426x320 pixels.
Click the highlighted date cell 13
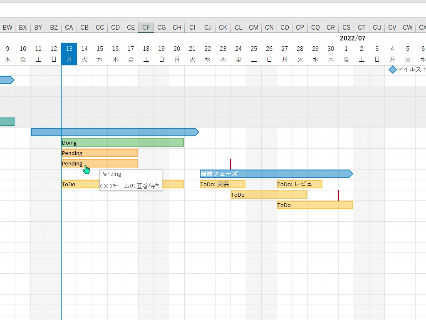(x=69, y=49)
